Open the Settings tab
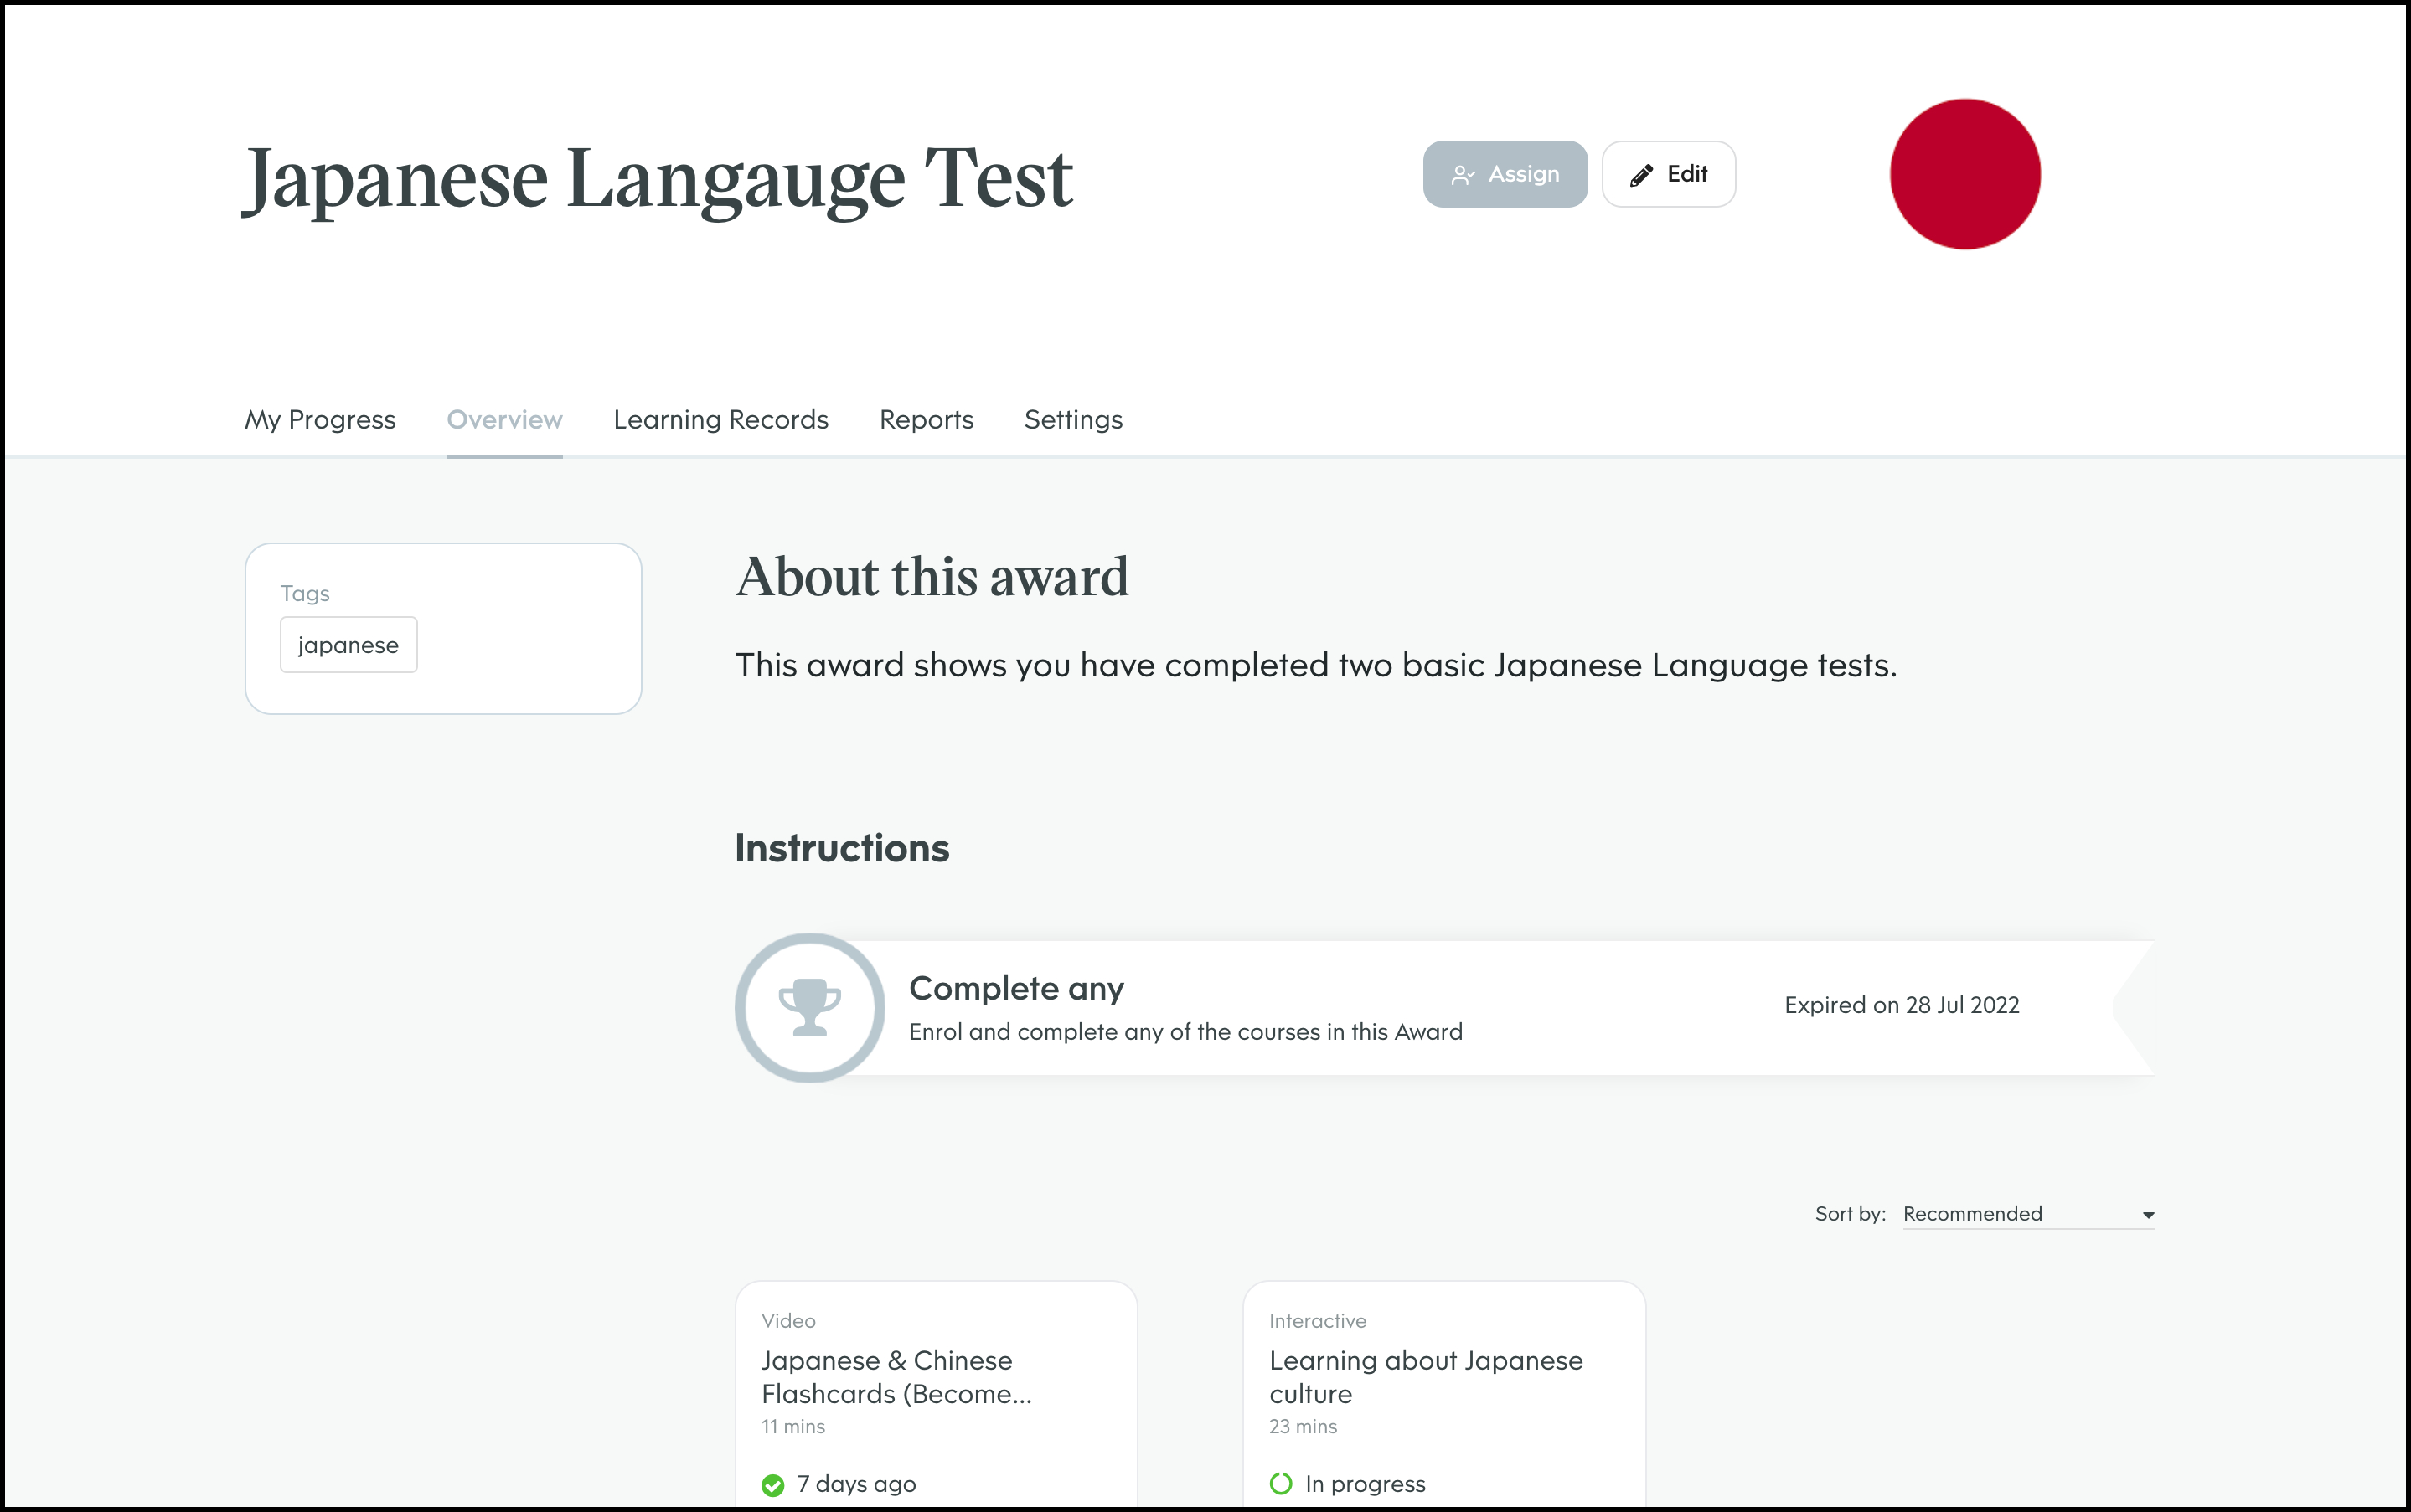The height and width of the screenshot is (1512, 2411). (1072, 420)
